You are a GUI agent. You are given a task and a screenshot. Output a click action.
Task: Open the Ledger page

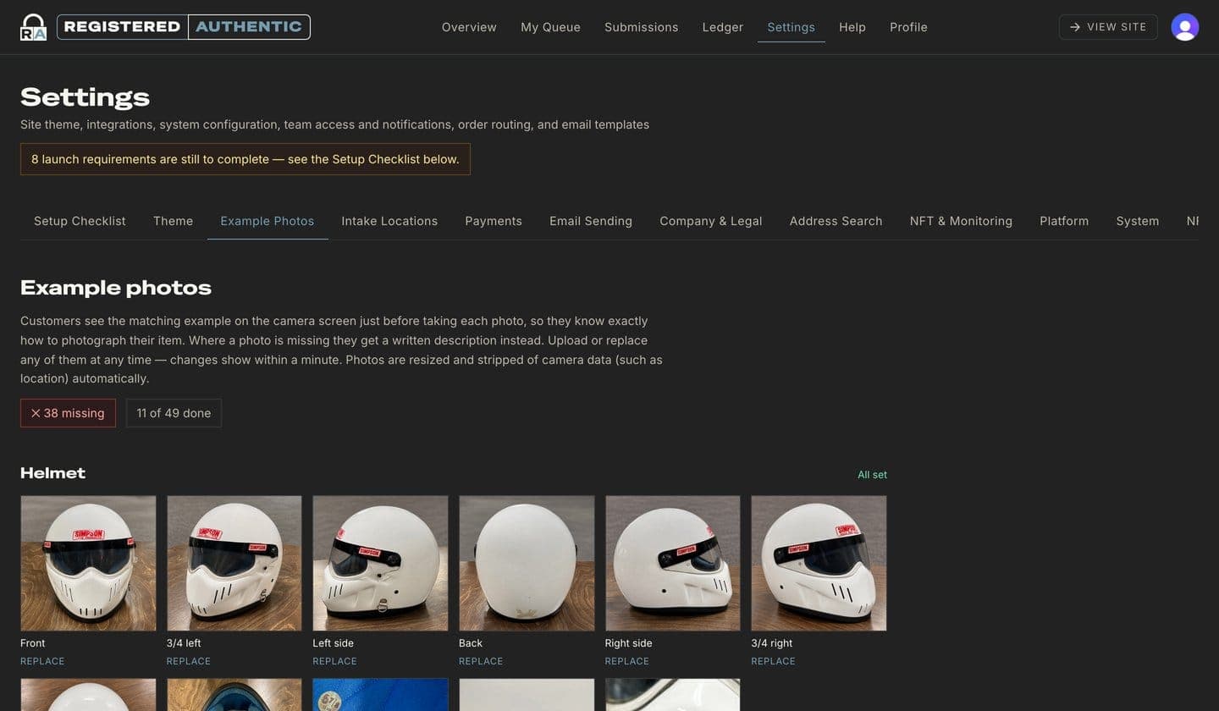pyautogui.click(x=723, y=27)
